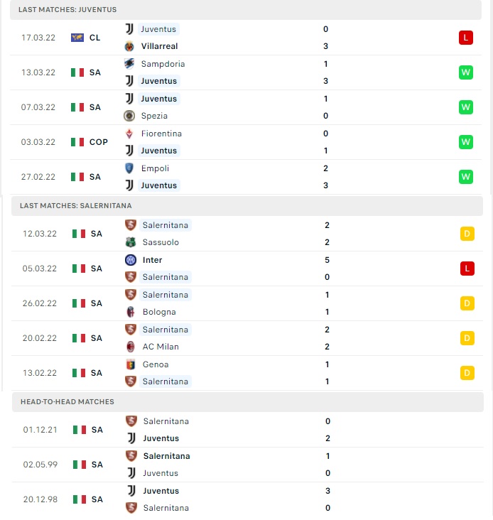This screenshot has height=520, width=493.
Task: Click the red L badge for Villarreal match
Action: [466, 38]
